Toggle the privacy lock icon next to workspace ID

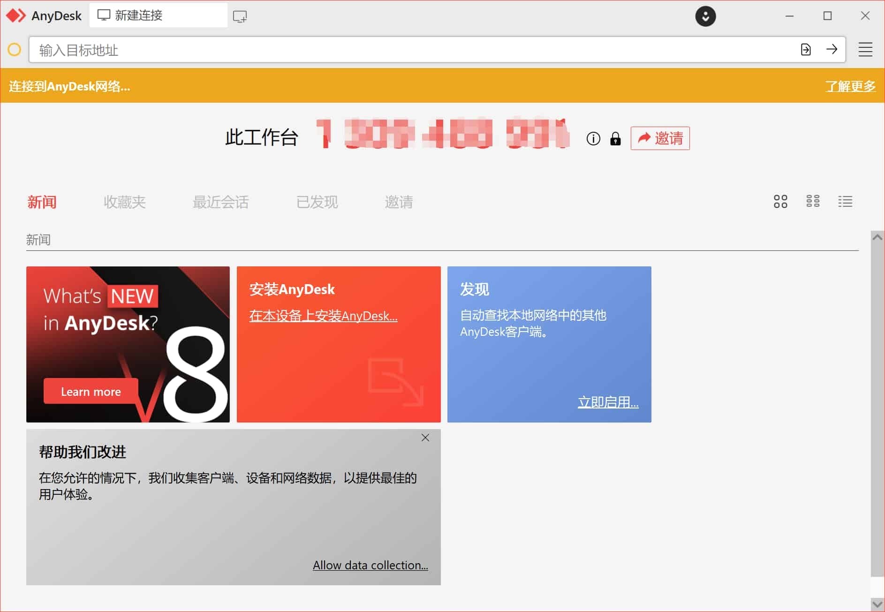615,139
